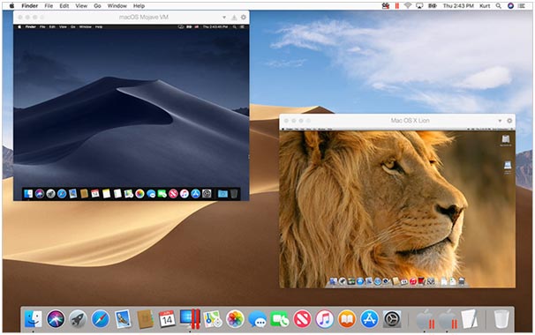Click the Mac OS X Lion window title
The height and width of the screenshot is (335, 535).
(x=410, y=121)
